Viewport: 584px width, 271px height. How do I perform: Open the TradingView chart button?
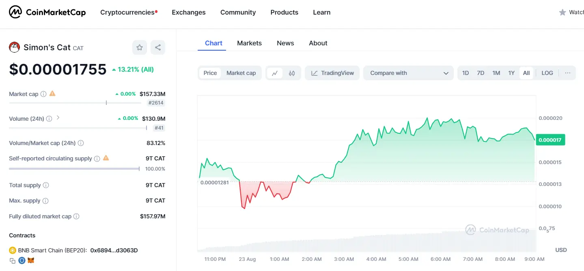pyautogui.click(x=332, y=73)
